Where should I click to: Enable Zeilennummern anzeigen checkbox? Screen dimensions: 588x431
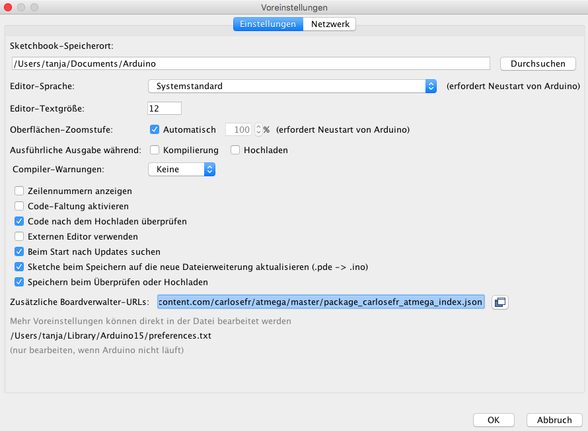[19, 191]
